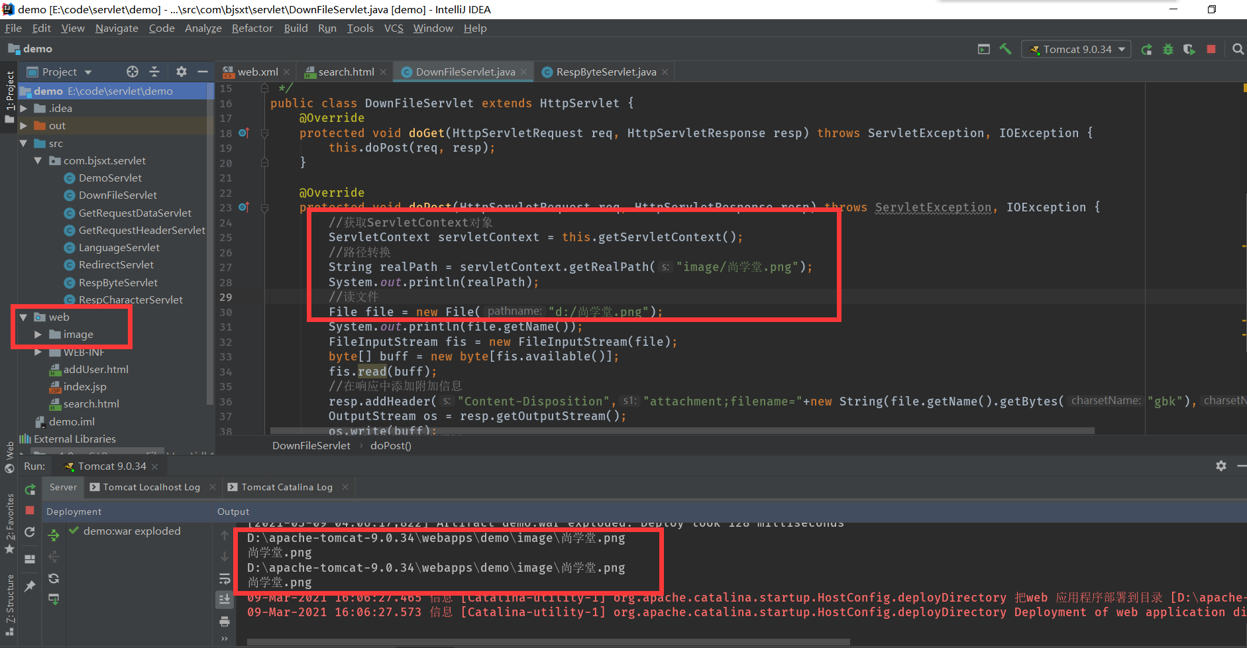Viewport: 1247px width, 648px height.
Task: Open Run panel settings gear
Action: 1221,466
